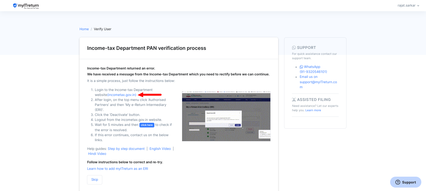Click the 'Income-tax Department PAN verification process' heading
The width and height of the screenshot is (426, 191).
click(x=147, y=48)
